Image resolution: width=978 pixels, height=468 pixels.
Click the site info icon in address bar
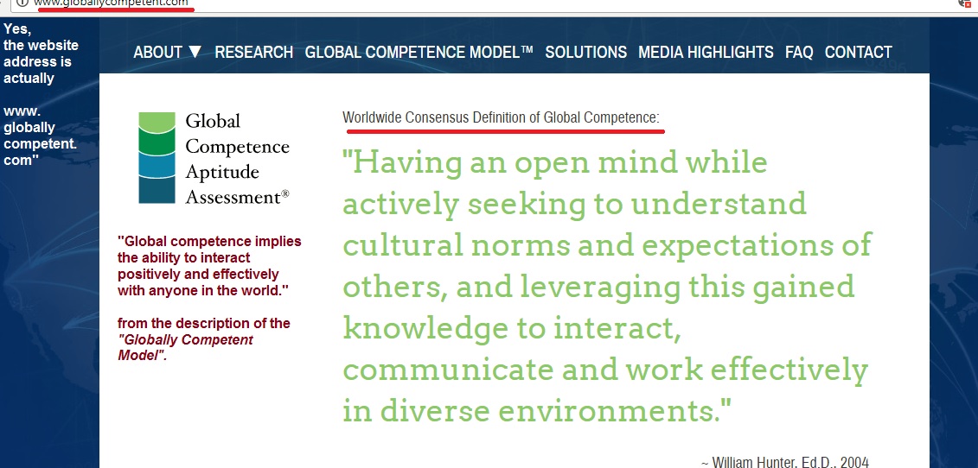click(x=23, y=3)
